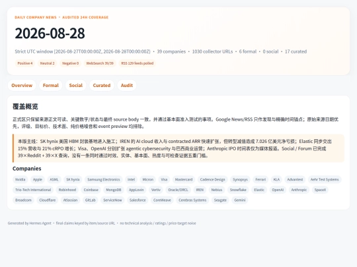Image resolution: width=357 pixels, height=267 pixels.
Task: Select the IREN company chip
Action: [200, 190]
